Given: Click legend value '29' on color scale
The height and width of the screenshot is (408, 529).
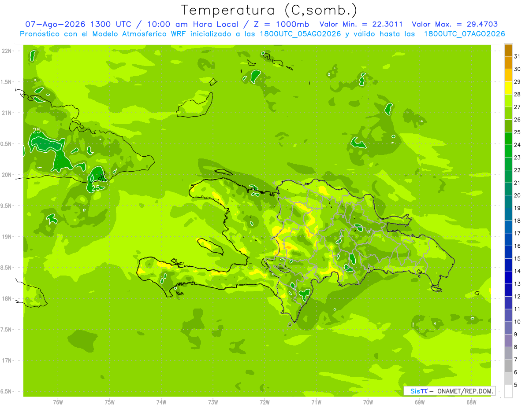Looking at the screenshot, I should [517, 81].
